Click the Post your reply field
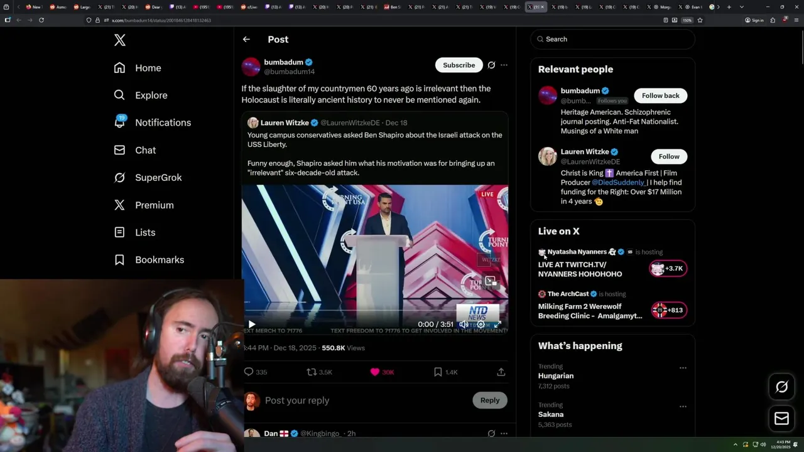 coord(364,401)
